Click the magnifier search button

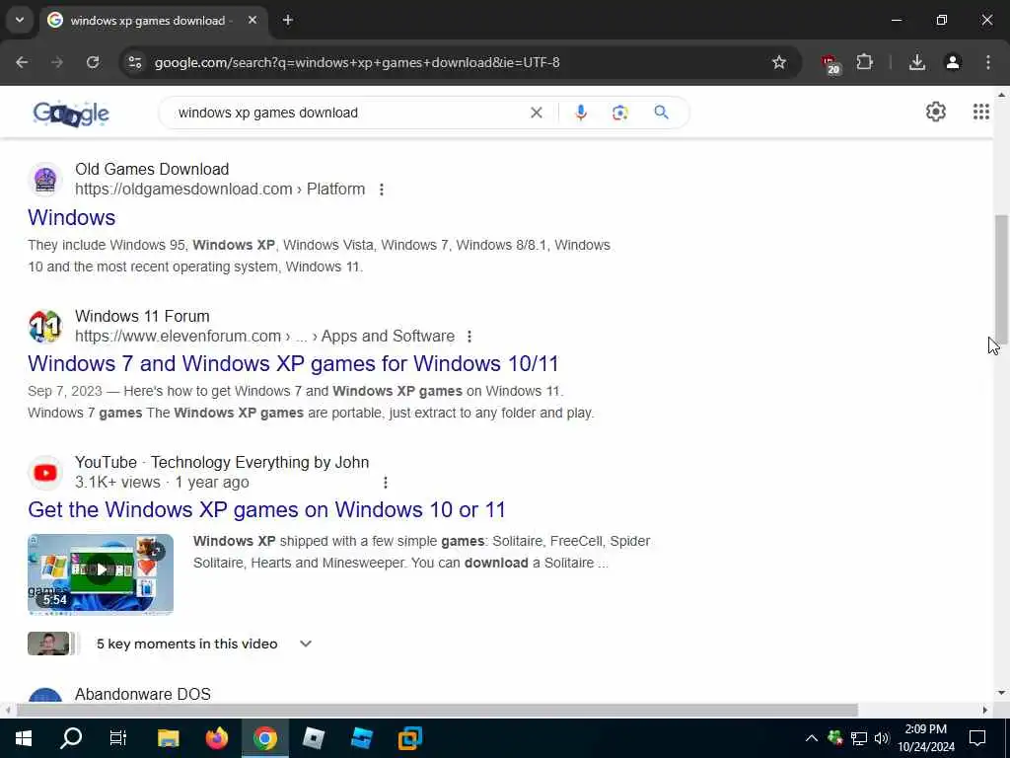coord(661,113)
